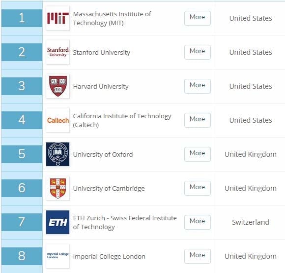Select the rank 7 number cell
This screenshot has width=285, height=273.
click(22, 222)
